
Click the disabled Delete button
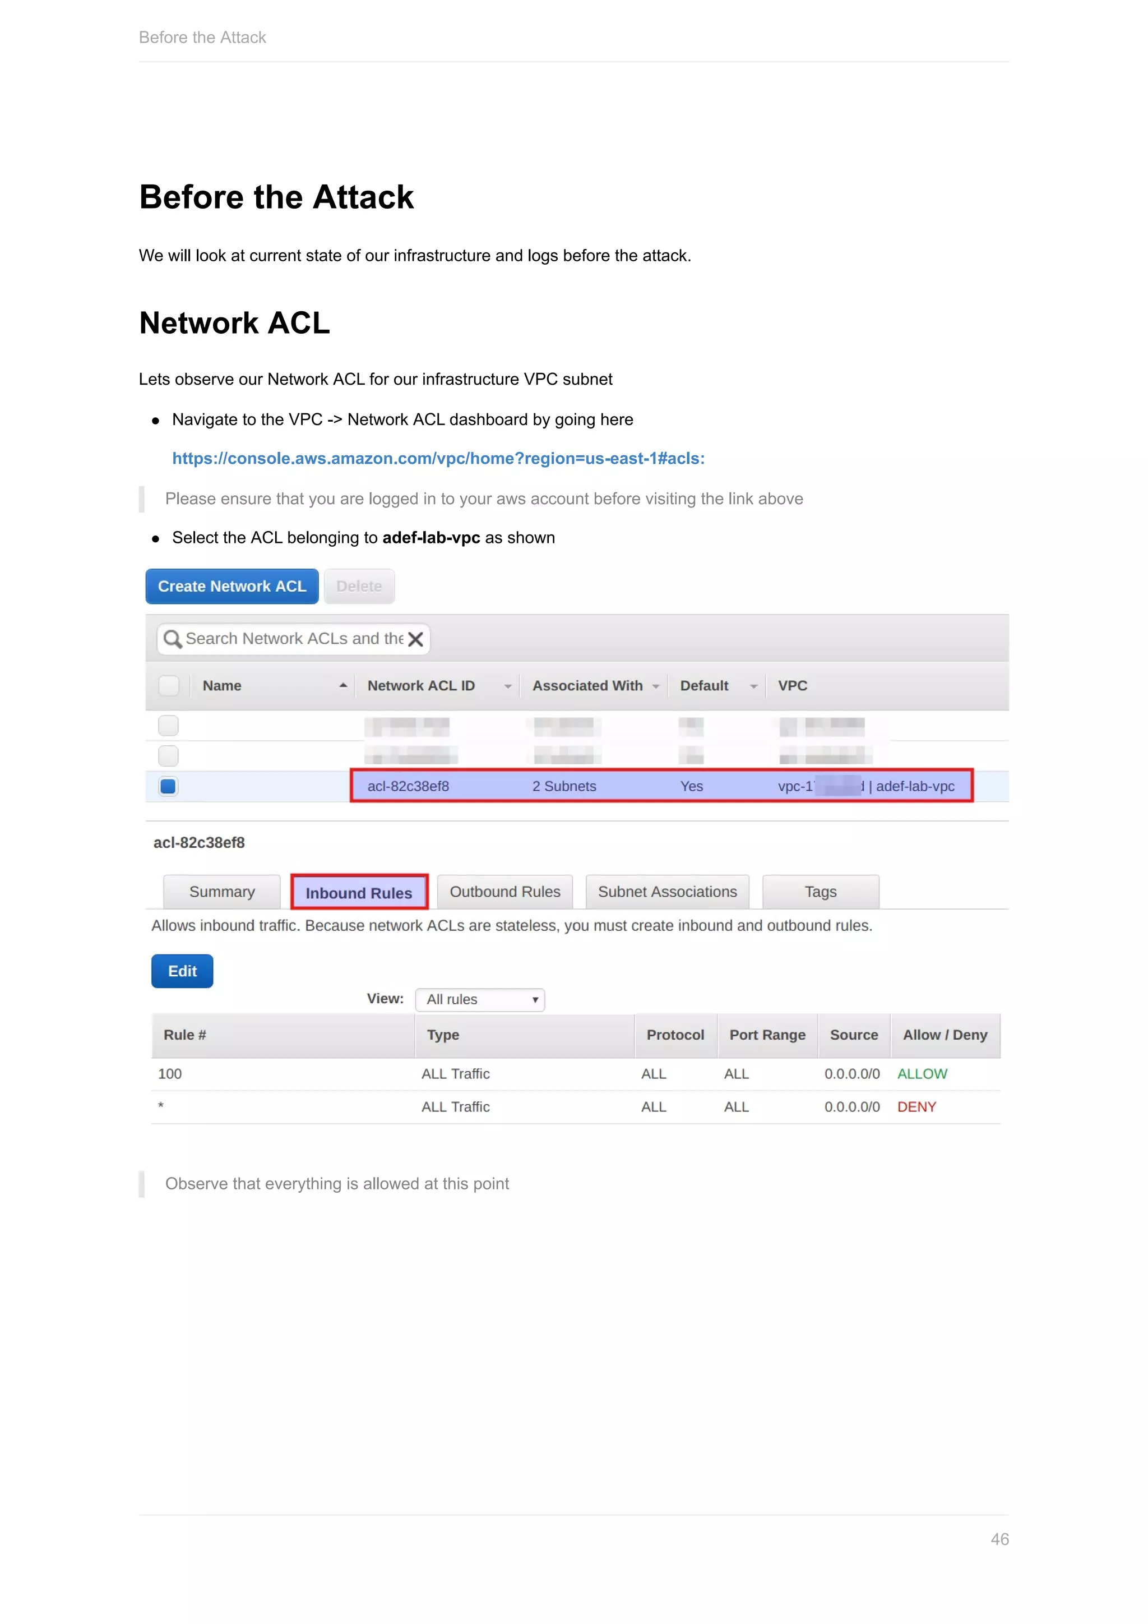tap(359, 587)
